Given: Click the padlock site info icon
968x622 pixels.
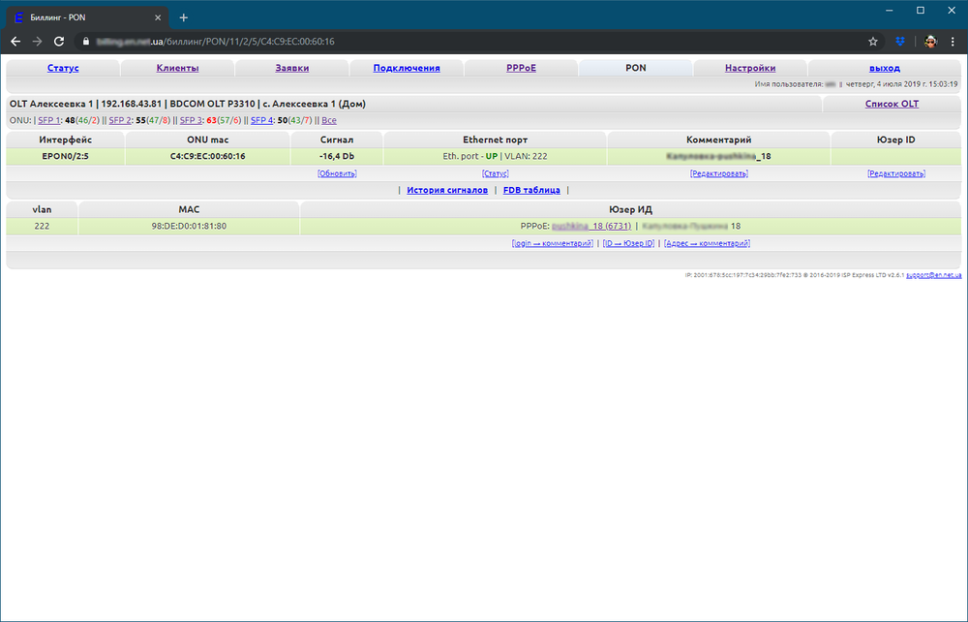Looking at the screenshot, I should pyautogui.click(x=85, y=42).
